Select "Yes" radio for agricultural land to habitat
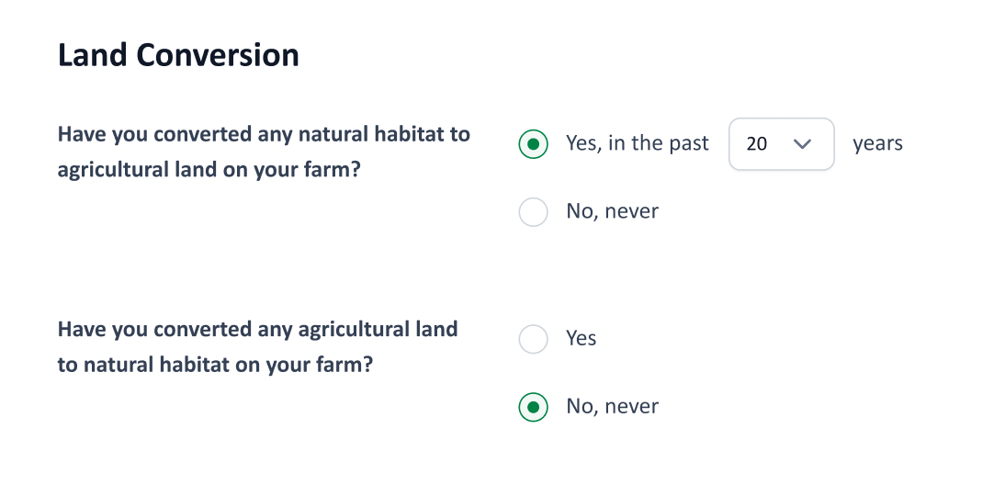This screenshot has width=1005, height=485. (x=534, y=339)
